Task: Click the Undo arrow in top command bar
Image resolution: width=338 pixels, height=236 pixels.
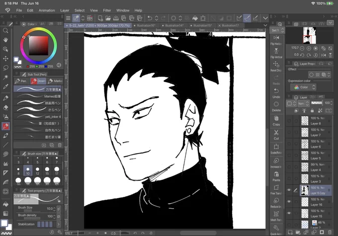Action: [150, 18]
